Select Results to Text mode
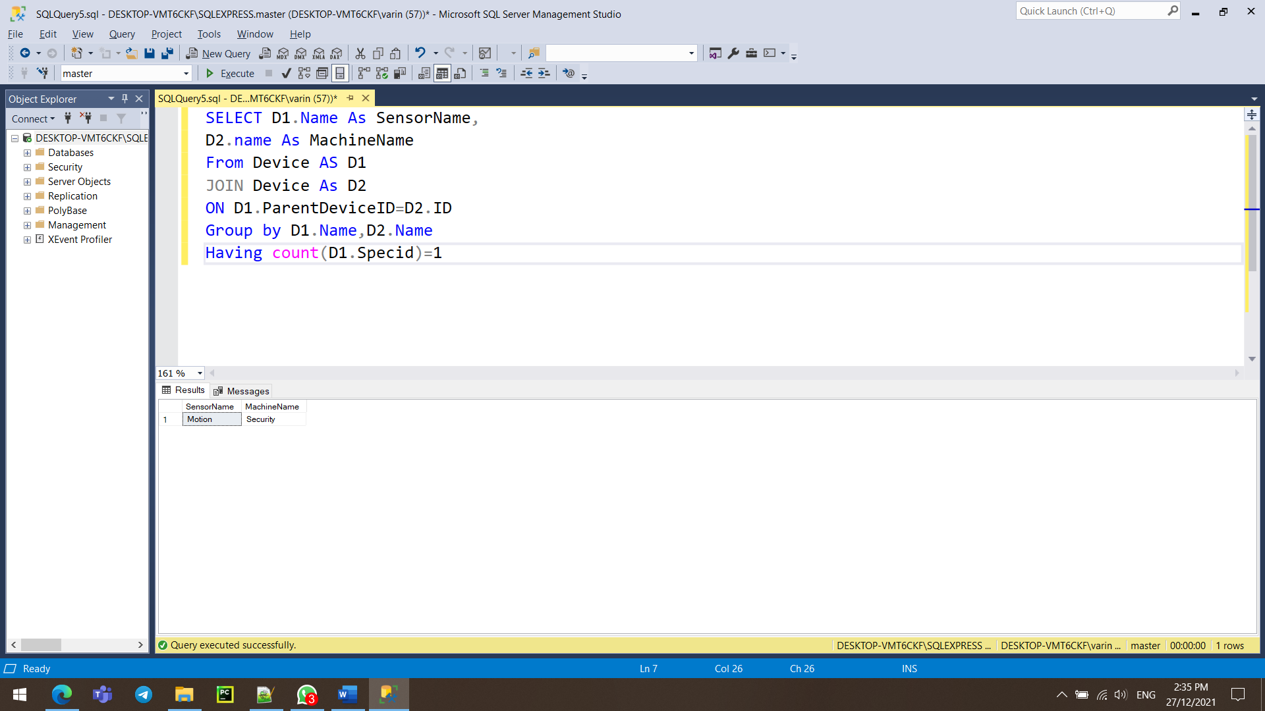 tap(424, 73)
